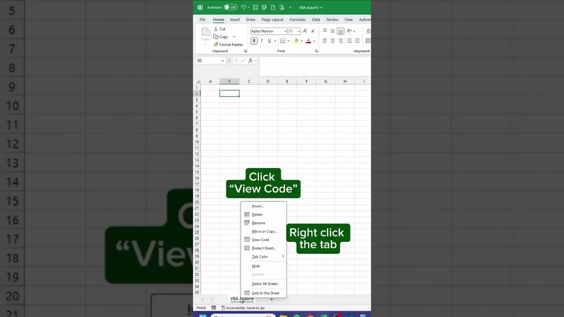Click the Increase Indent icon

pyautogui.click(x=357, y=41)
